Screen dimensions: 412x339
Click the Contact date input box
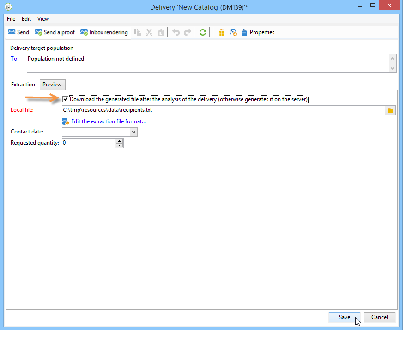click(x=96, y=132)
